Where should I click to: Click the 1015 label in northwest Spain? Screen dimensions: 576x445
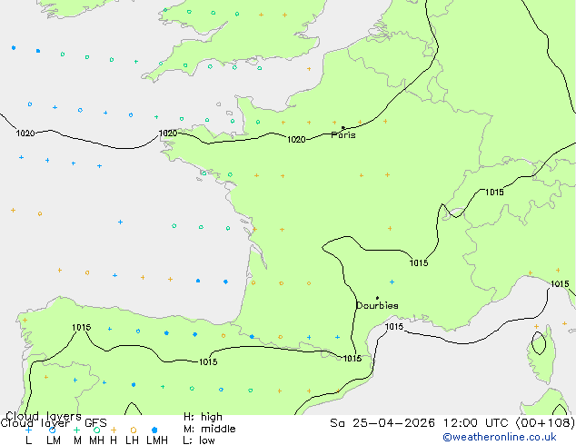point(81,327)
